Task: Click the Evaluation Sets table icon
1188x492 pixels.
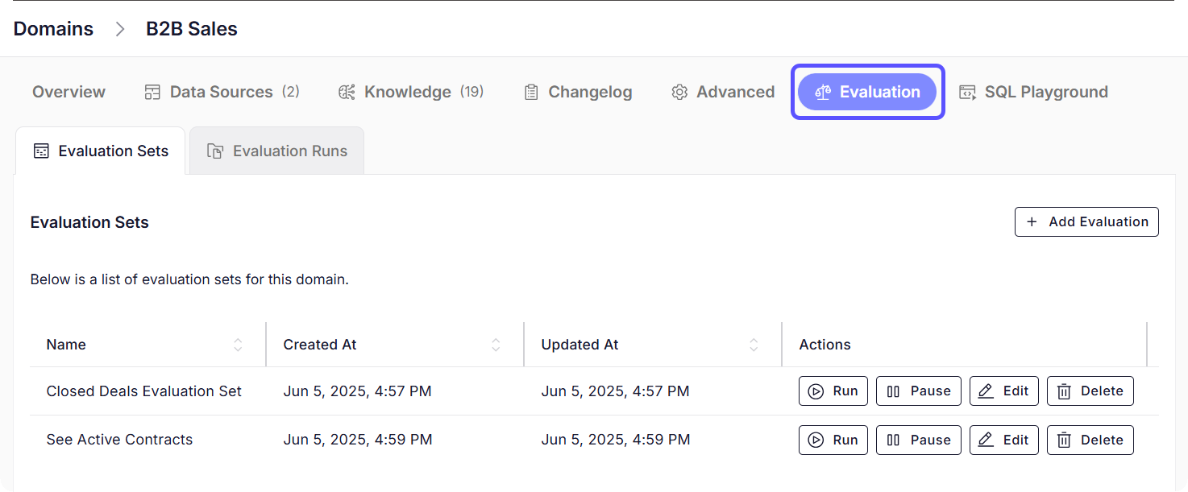Action: [x=41, y=151]
